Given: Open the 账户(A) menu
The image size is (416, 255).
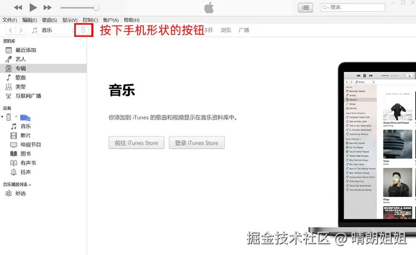Looking at the screenshot, I should coord(111,20).
